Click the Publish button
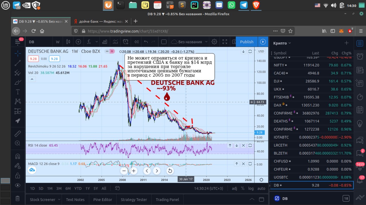Viewport: 366px width, 205px height. [x=246, y=42]
